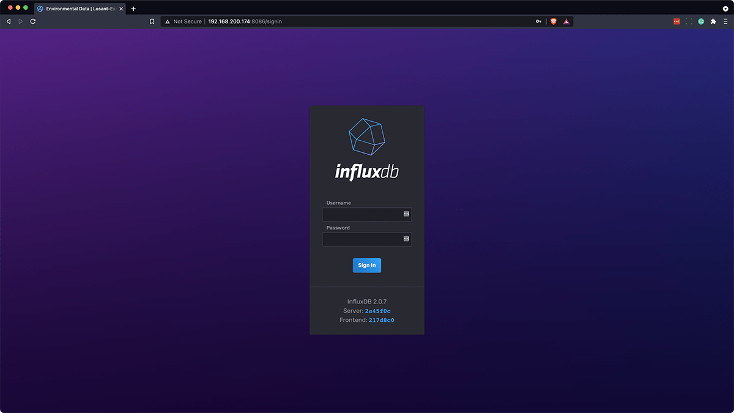Bookmark this page using the bookmark icon
Image resolution: width=734 pixels, height=413 pixels.
tap(152, 21)
